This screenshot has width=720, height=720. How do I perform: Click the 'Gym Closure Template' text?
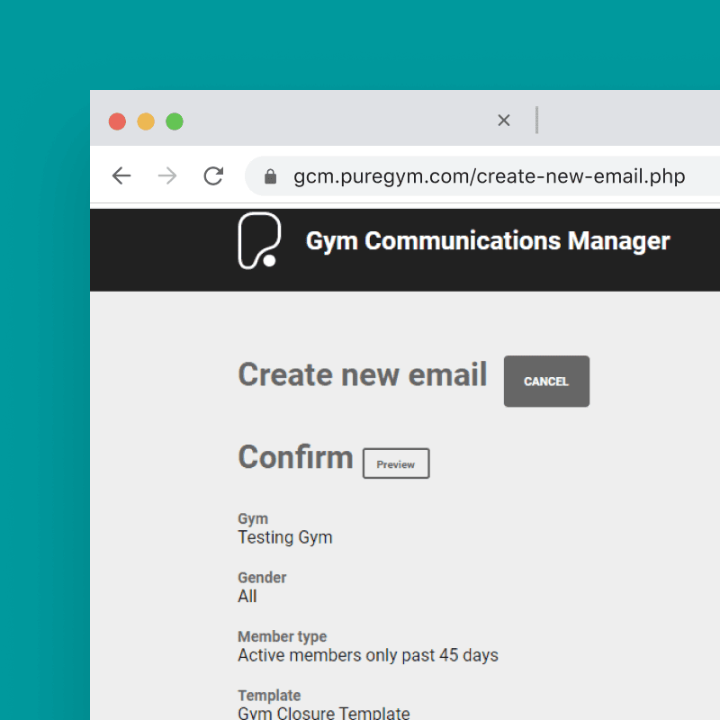(x=324, y=713)
